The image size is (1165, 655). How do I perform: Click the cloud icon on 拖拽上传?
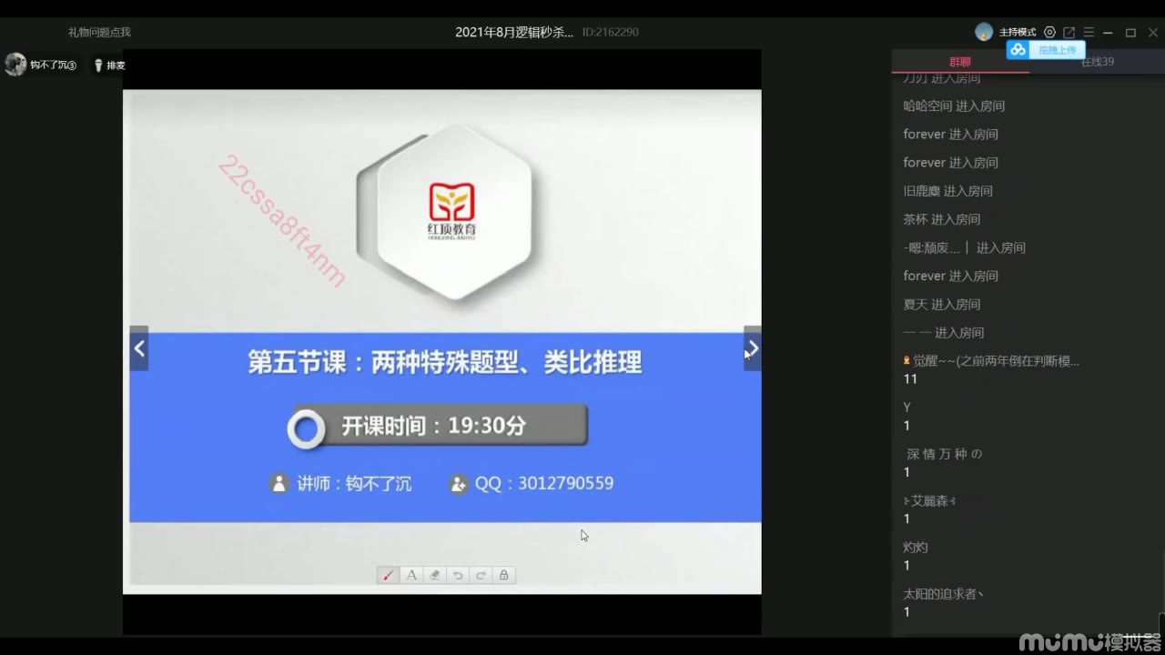coord(1018,50)
